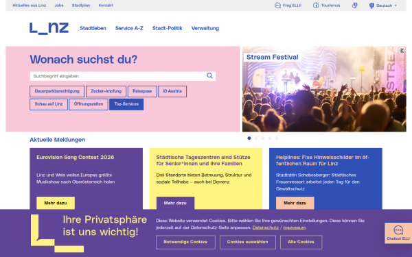Click Mehr dazu on the Helplines card

(295, 203)
